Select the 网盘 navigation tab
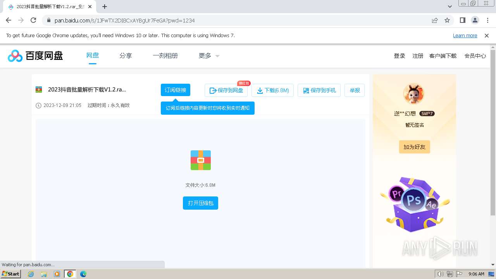The image size is (496, 279). point(93,55)
